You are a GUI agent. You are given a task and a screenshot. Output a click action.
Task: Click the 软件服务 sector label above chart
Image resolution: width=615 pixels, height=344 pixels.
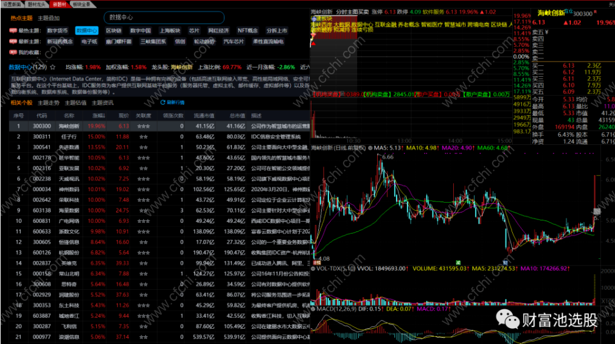tap(433, 12)
